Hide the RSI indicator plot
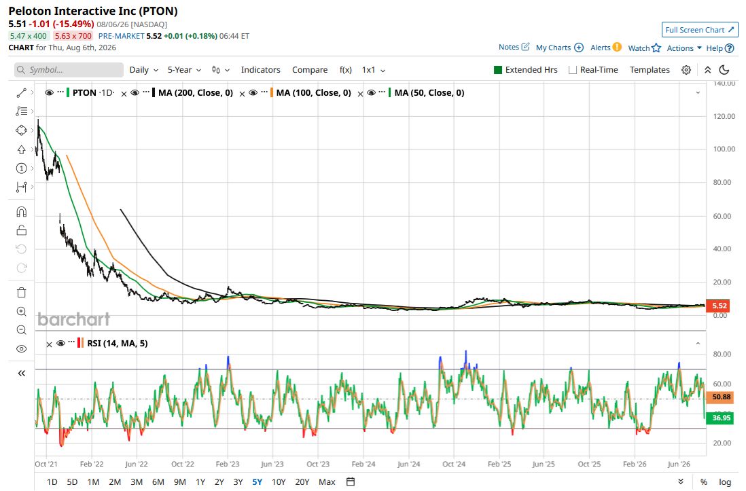Viewport: 746px width, 491px height. point(60,343)
